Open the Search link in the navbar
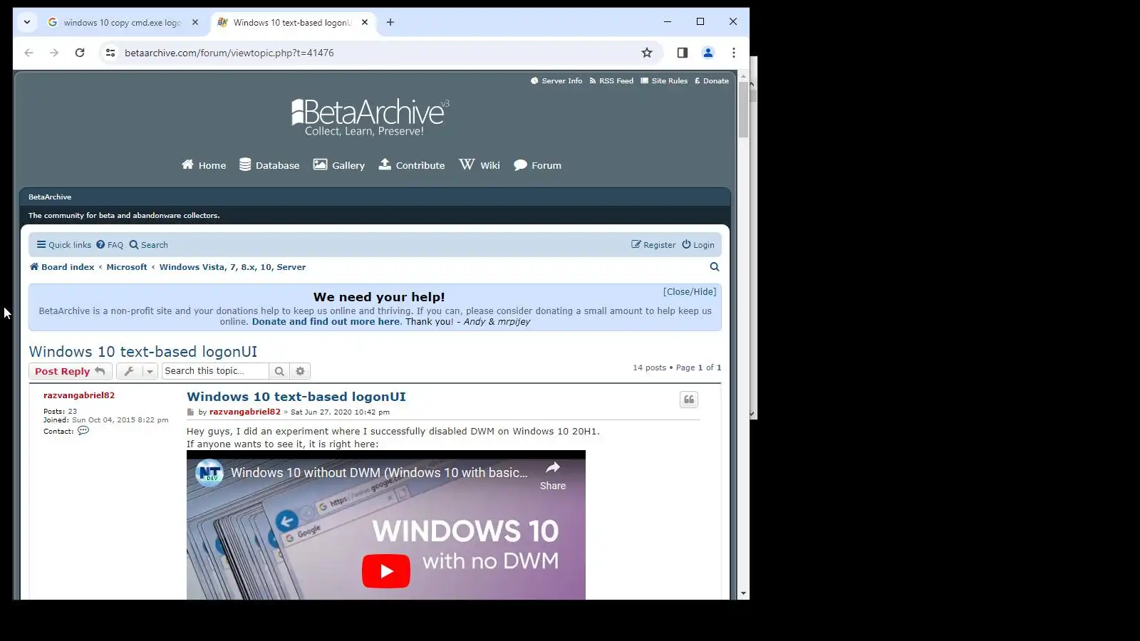 pyautogui.click(x=149, y=245)
